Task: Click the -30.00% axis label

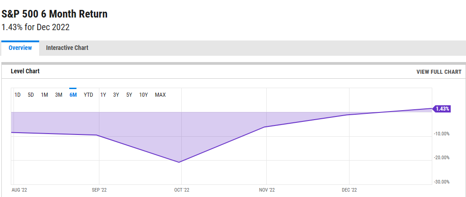Action: point(442,182)
